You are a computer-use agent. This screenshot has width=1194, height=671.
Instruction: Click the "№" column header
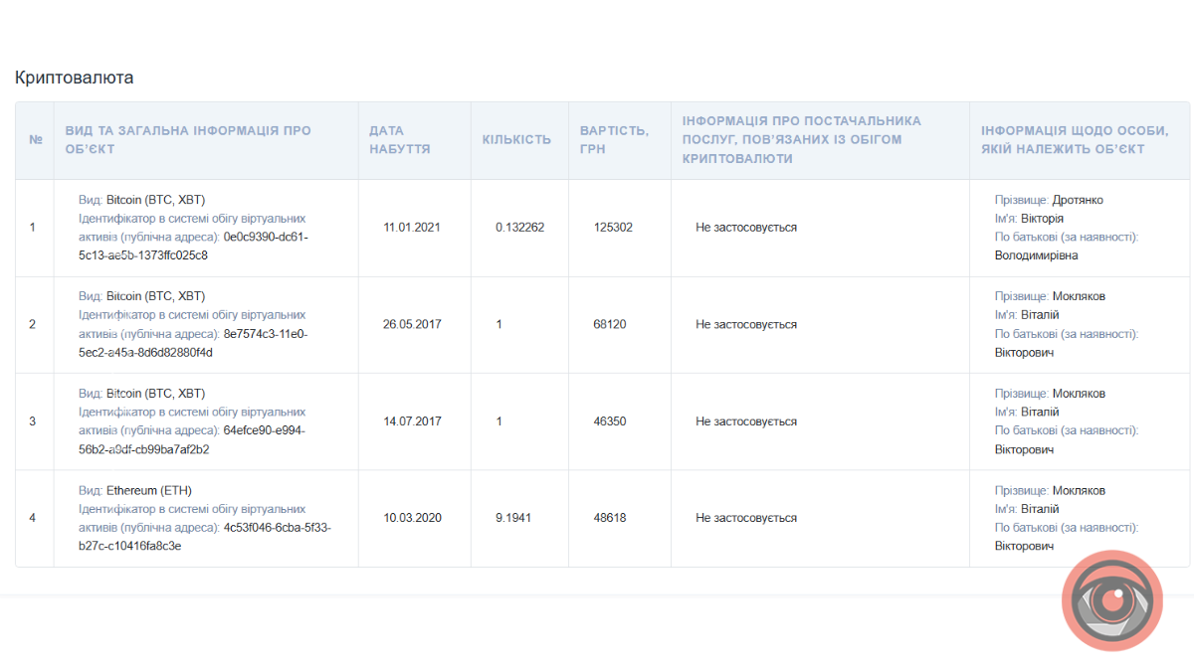(36, 140)
